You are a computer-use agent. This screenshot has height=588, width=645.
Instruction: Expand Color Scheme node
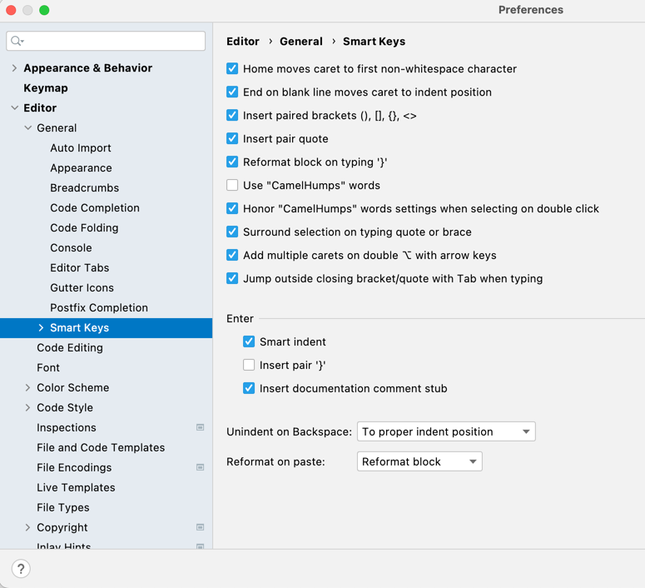coord(27,387)
